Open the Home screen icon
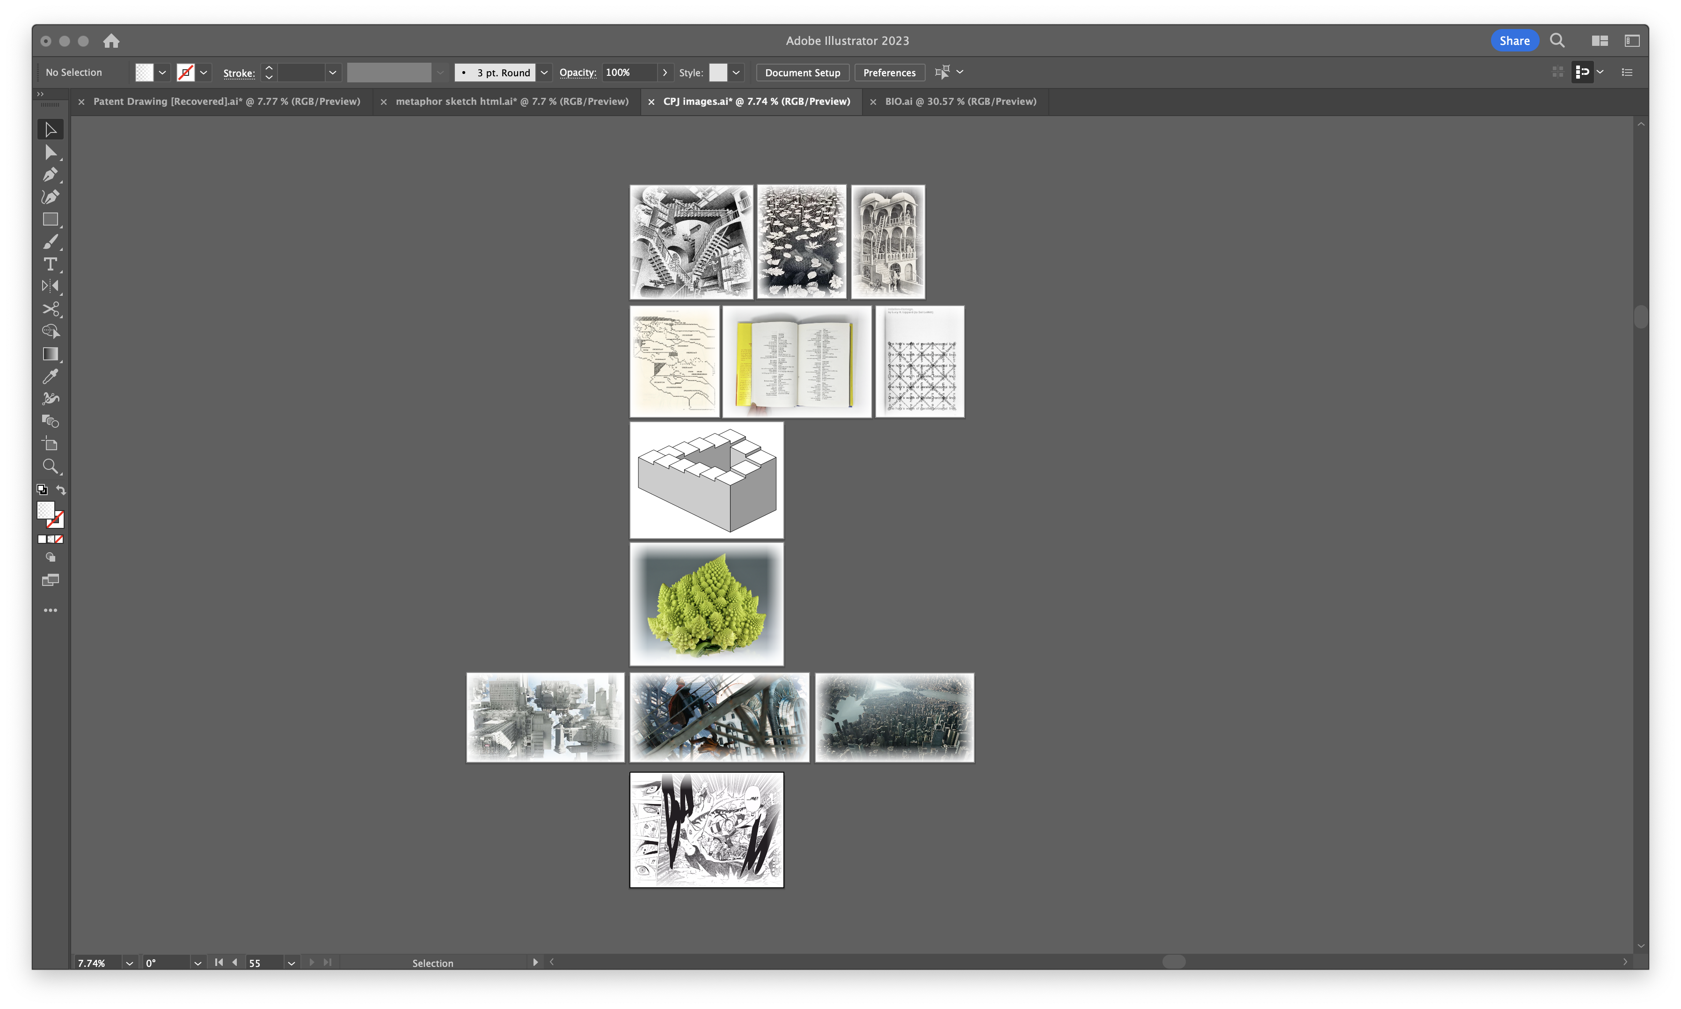The height and width of the screenshot is (1009, 1681). (111, 41)
